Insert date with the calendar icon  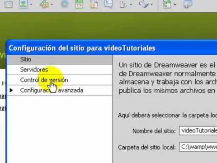pos(79,4)
